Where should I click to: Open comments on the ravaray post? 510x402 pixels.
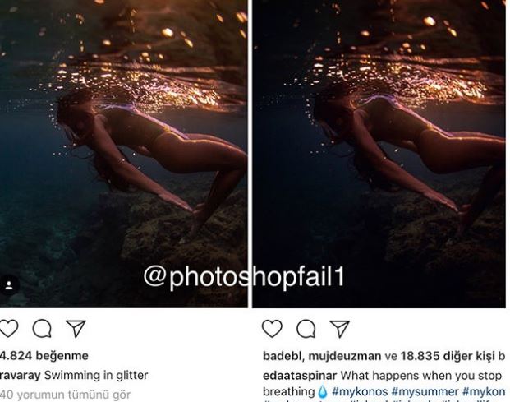tap(42, 329)
